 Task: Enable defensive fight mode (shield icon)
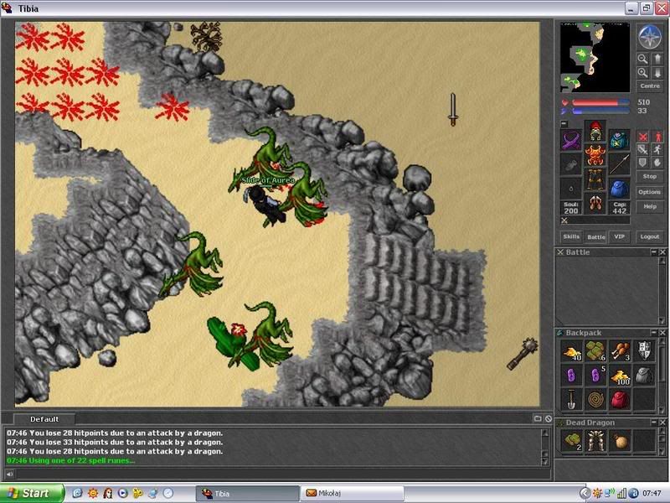click(642, 163)
